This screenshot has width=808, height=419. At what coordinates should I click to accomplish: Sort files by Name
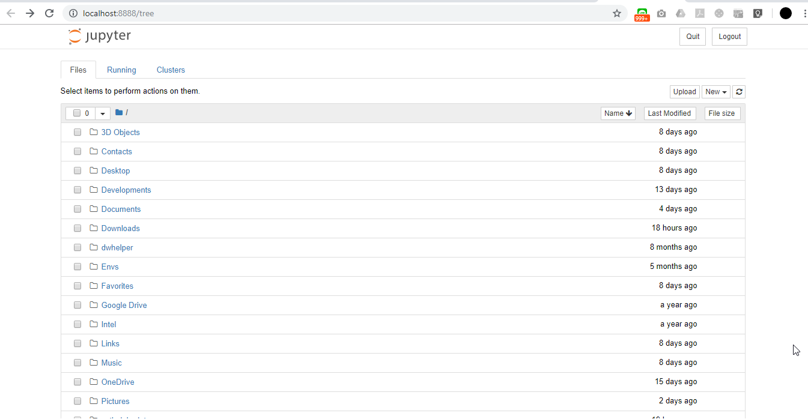[x=618, y=113]
